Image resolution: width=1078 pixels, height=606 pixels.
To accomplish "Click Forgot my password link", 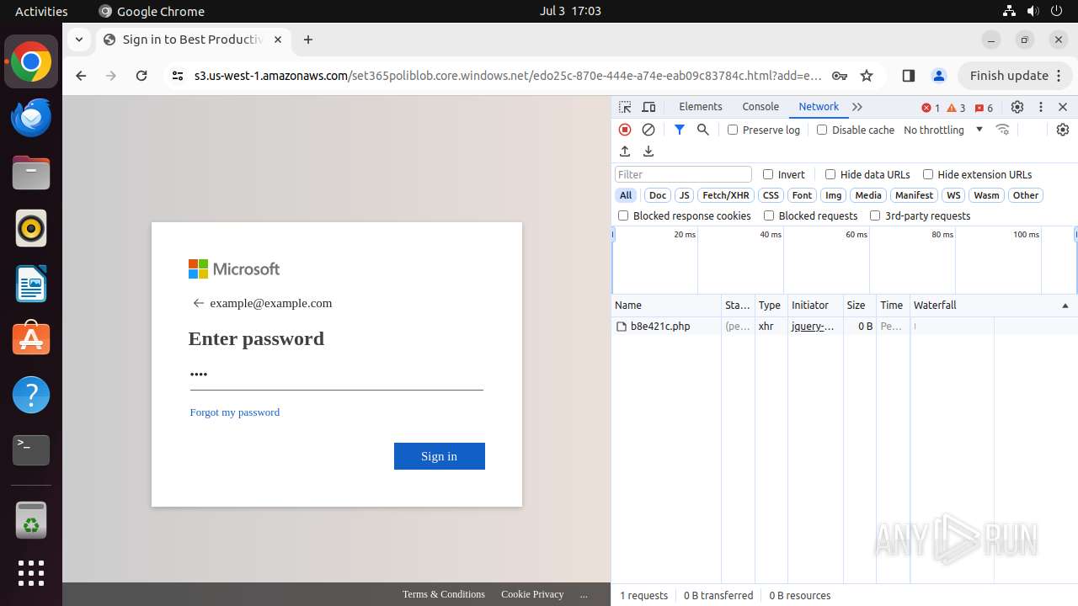I will (235, 412).
